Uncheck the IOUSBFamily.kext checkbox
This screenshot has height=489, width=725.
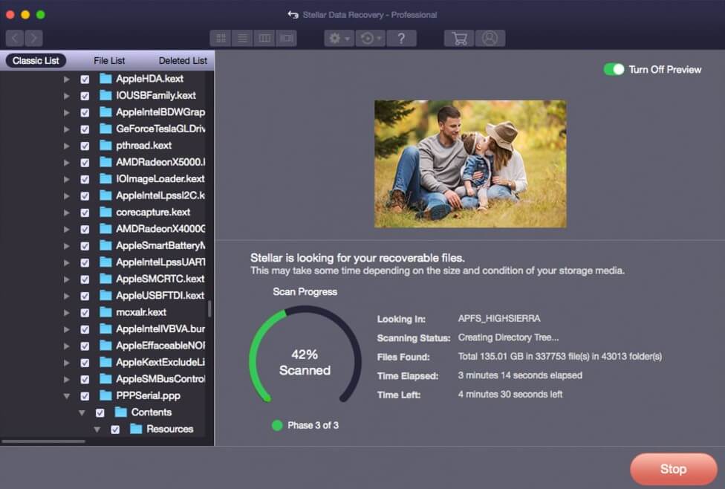85,96
